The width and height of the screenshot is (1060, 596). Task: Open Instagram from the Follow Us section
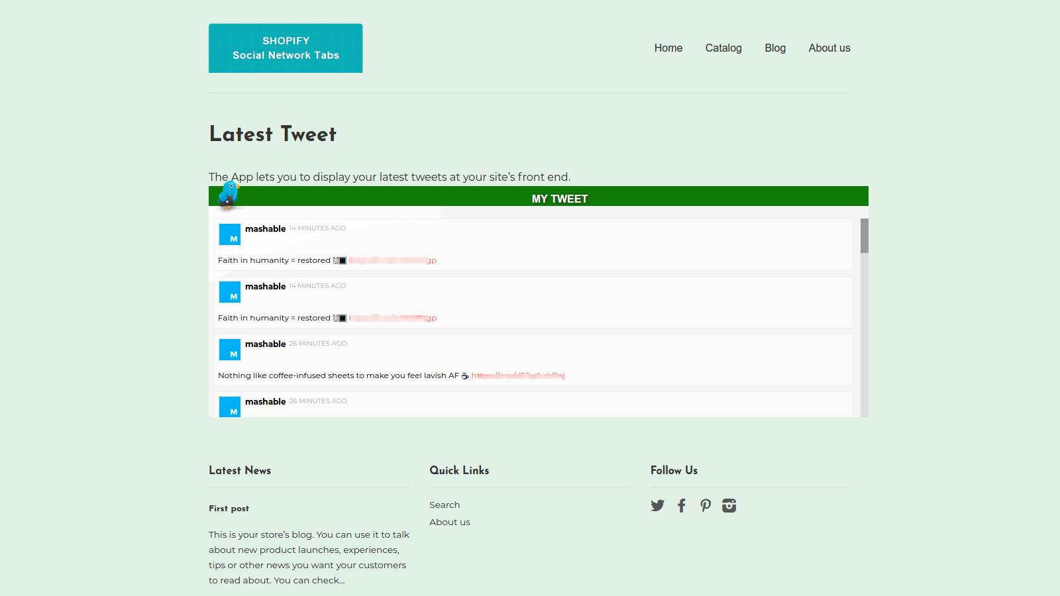click(x=729, y=505)
